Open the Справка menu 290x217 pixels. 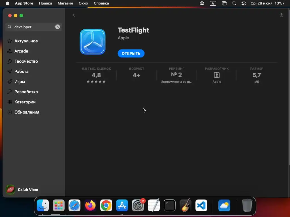101,3
